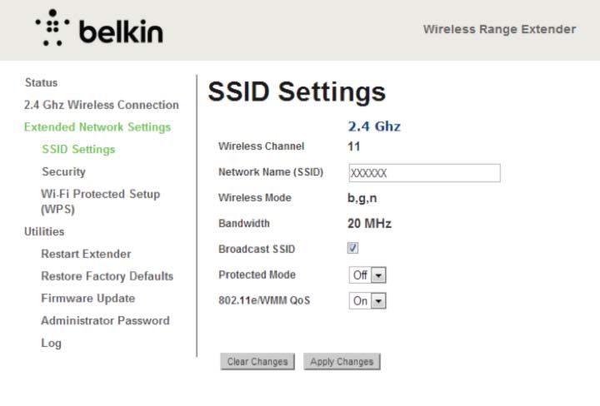
Task: Toggle the Broadcast SSID checkbox
Action: tap(352, 248)
